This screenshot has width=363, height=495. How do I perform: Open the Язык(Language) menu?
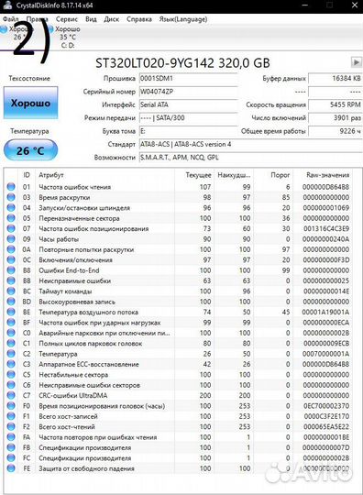[183, 19]
